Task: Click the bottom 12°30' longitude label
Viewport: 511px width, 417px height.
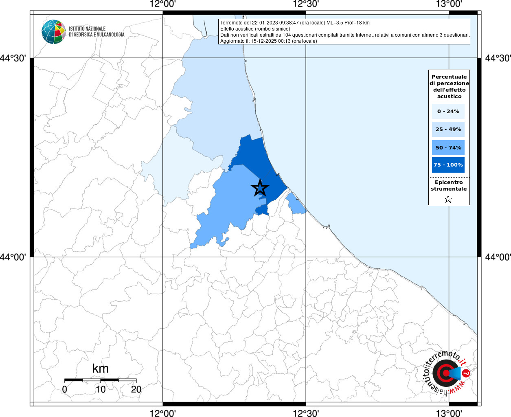Action: pos(306,413)
